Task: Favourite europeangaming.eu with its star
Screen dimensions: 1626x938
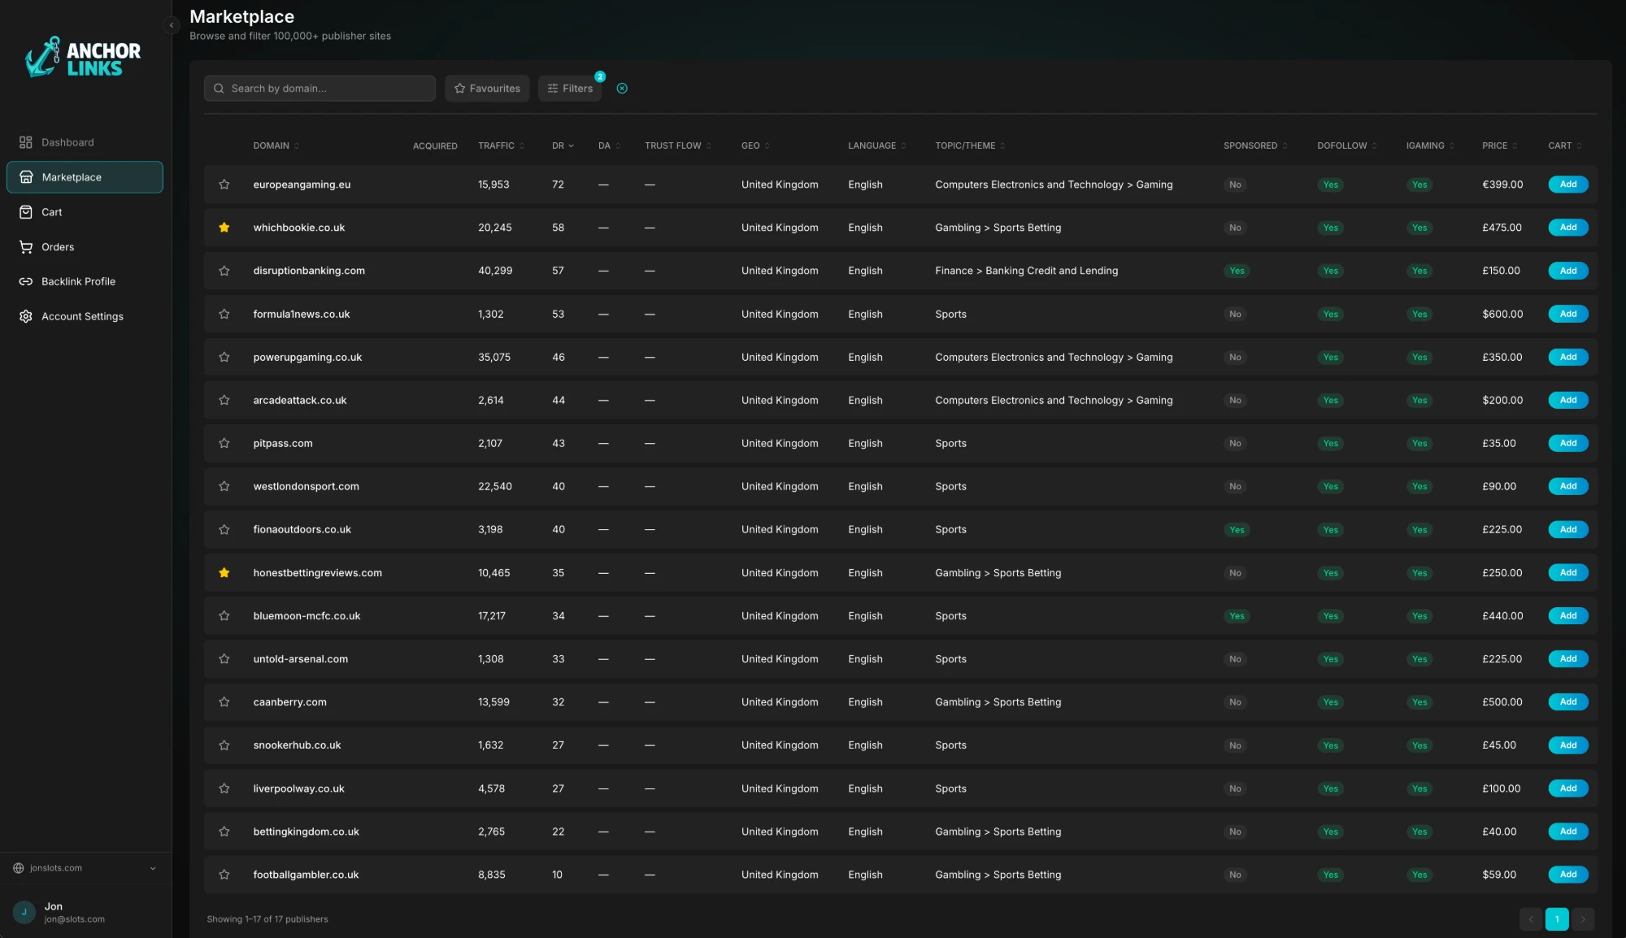Action: pyautogui.click(x=224, y=185)
